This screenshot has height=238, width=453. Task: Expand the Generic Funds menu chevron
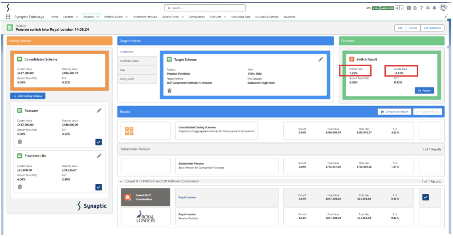pyautogui.click(x=183, y=17)
